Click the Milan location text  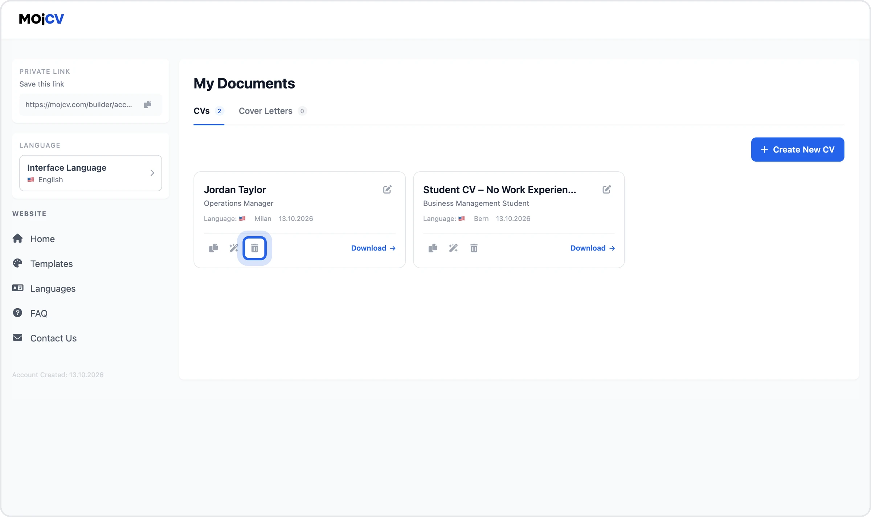[x=263, y=219]
